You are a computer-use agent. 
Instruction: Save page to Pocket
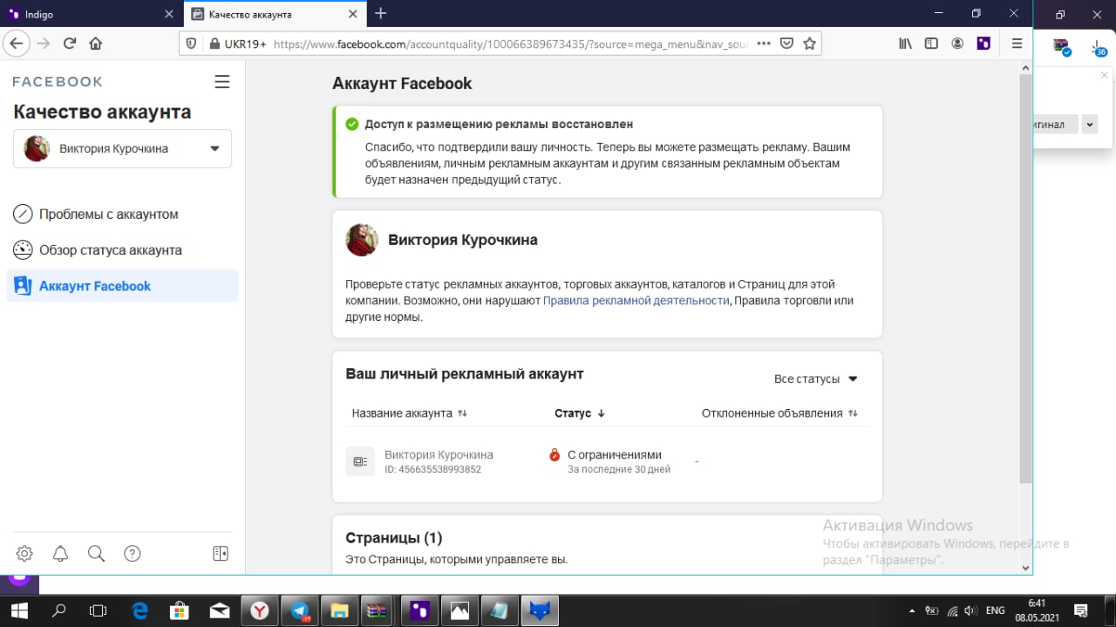coord(786,43)
